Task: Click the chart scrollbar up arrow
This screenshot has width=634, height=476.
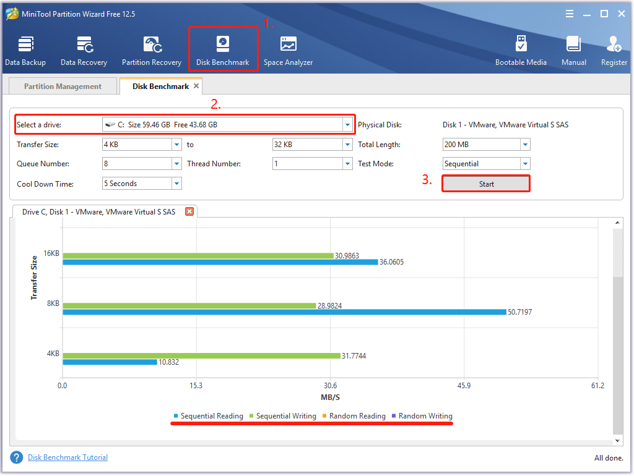Action: point(617,223)
